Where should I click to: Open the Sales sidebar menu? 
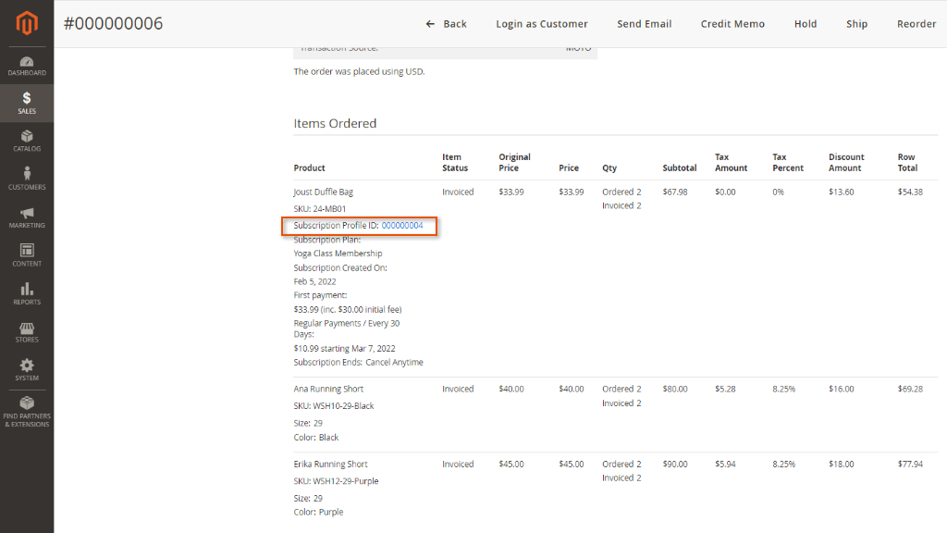27,103
